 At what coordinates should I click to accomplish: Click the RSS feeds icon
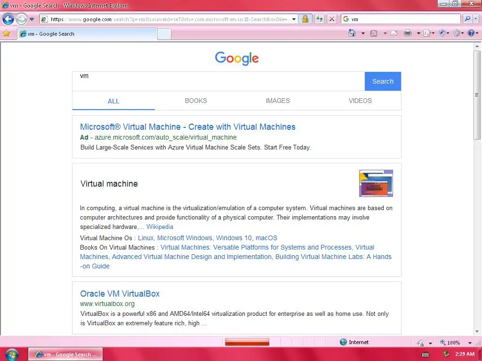[x=373, y=33]
